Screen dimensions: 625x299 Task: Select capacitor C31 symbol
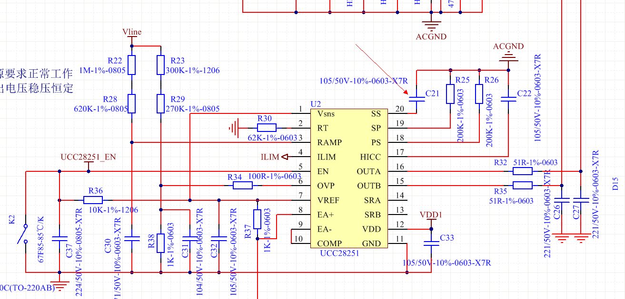(x=190, y=238)
